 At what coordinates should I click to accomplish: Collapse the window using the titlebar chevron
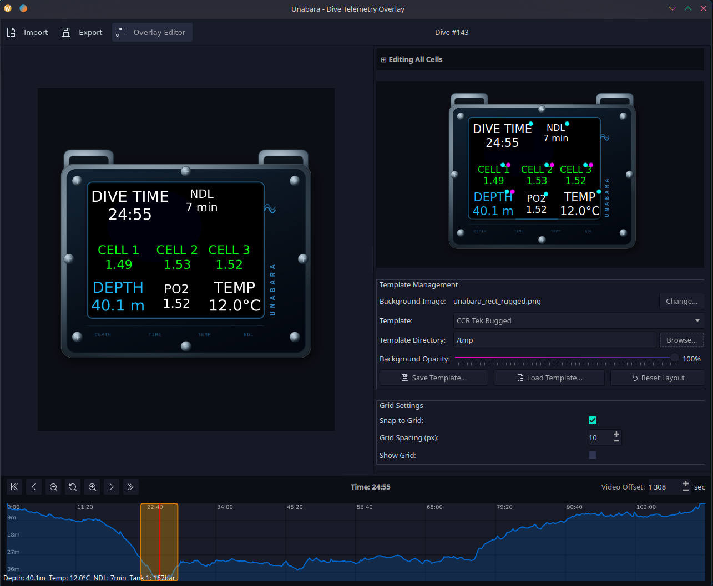tap(672, 8)
